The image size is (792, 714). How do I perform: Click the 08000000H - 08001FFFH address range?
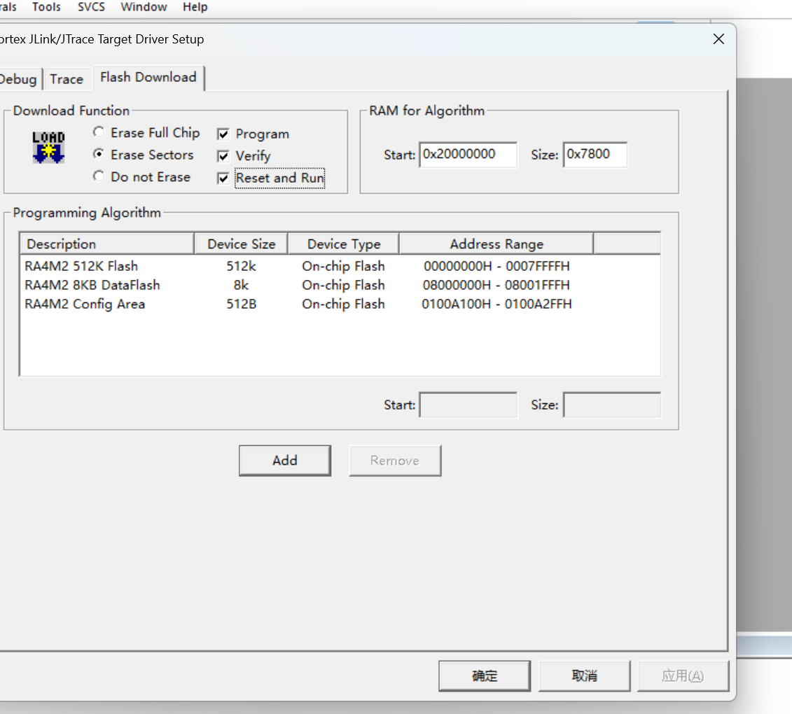point(496,286)
